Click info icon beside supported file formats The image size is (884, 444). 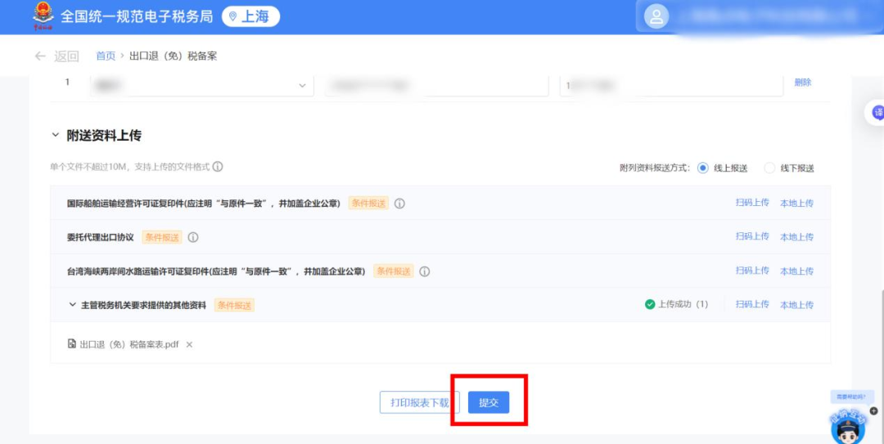click(218, 167)
